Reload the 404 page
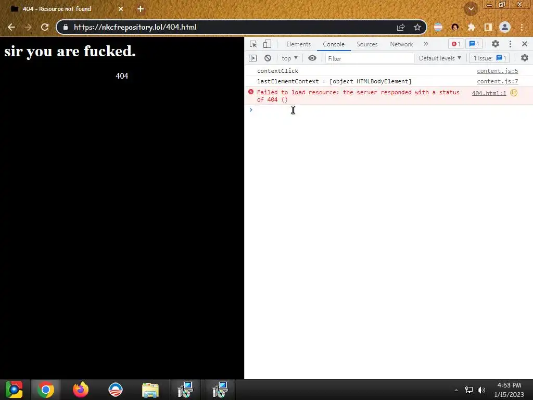 pyautogui.click(x=45, y=27)
